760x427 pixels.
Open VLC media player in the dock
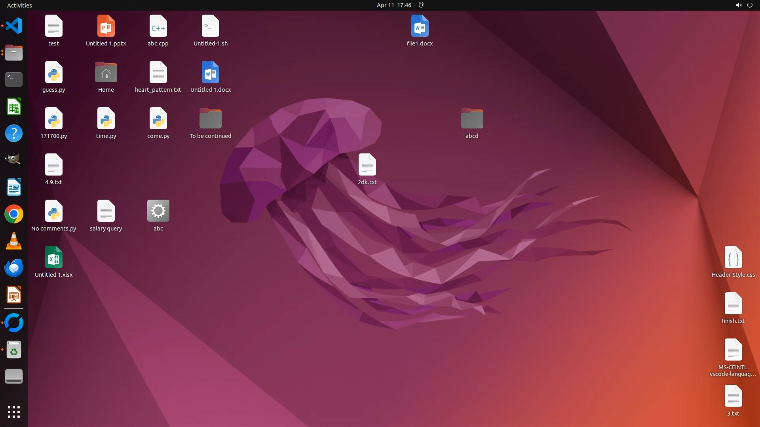pos(14,241)
